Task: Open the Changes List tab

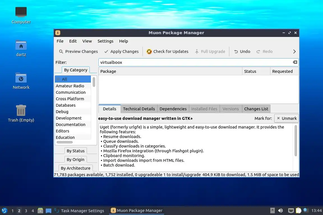Action: [256, 109]
